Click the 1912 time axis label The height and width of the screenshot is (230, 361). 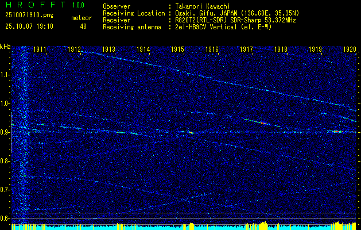tap(74, 49)
